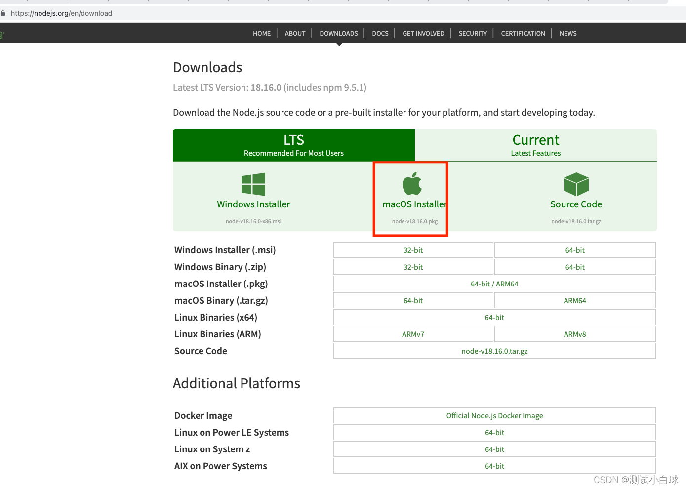Click the Linux Binaries (x64) row label
The height and width of the screenshot is (489, 686).
tap(216, 317)
